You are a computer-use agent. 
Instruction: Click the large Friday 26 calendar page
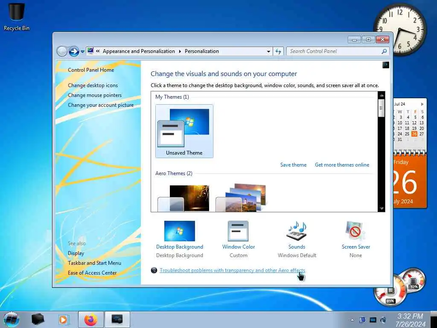click(410, 181)
